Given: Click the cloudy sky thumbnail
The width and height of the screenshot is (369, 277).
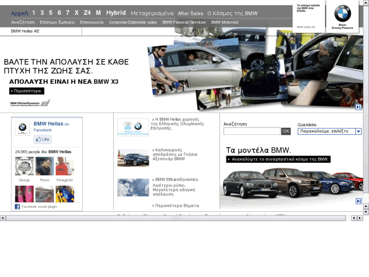Looking at the screenshot, I should click(x=133, y=188).
